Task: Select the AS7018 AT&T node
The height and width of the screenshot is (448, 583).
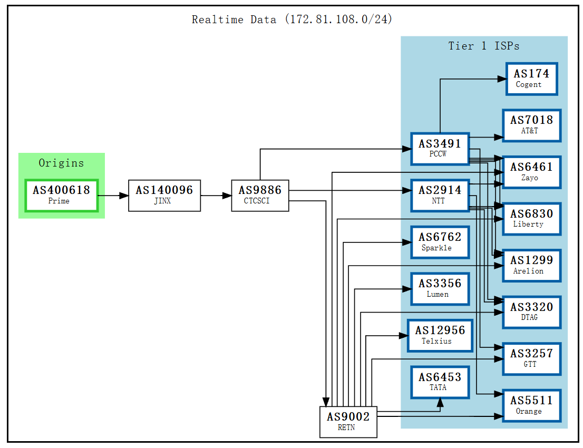Action: click(531, 125)
